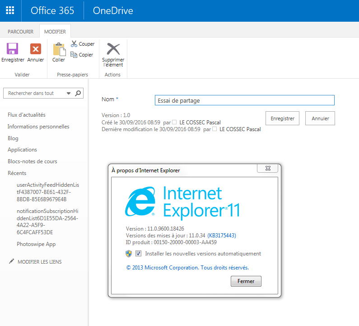
Task: Click the security shield icon in the dialog
Action: click(x=129, y=254)
